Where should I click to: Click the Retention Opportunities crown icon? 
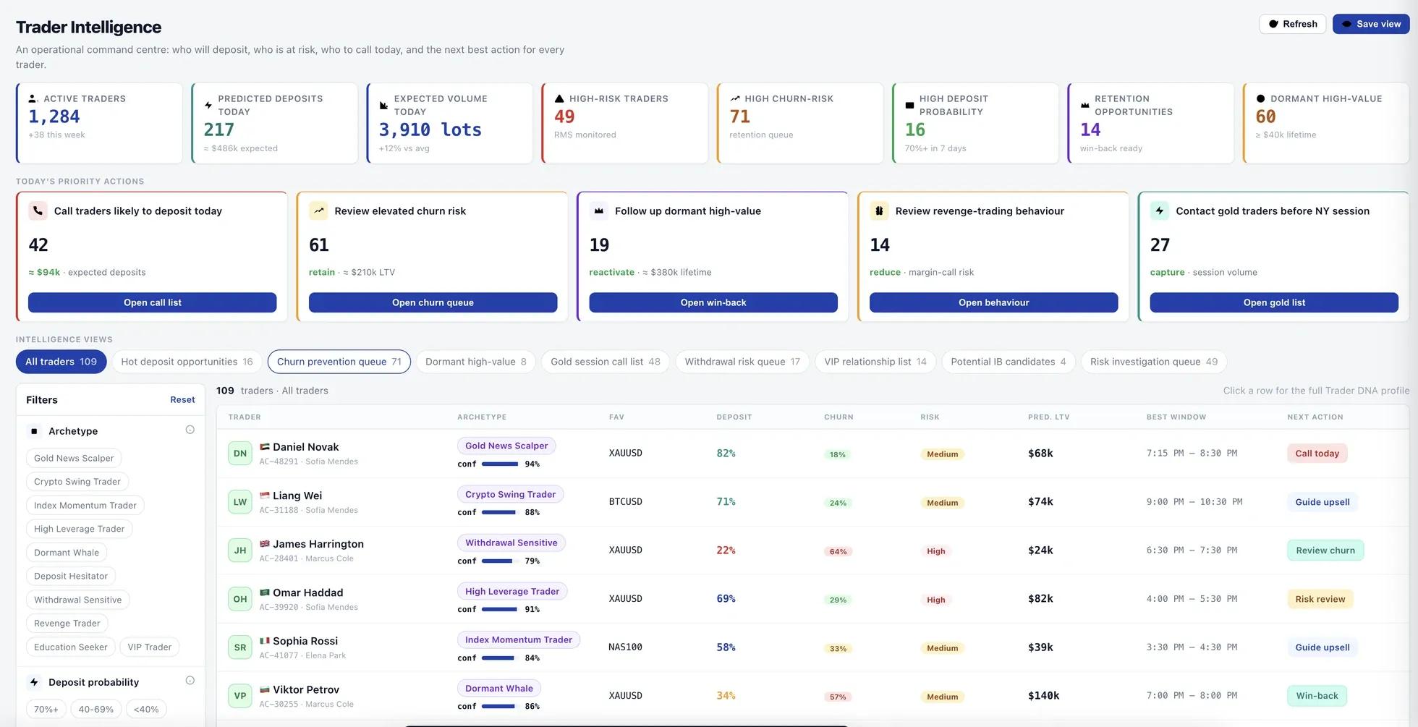click(1084, 105)
